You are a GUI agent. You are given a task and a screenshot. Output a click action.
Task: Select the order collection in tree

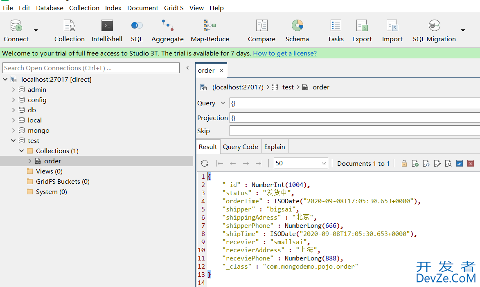52,161
